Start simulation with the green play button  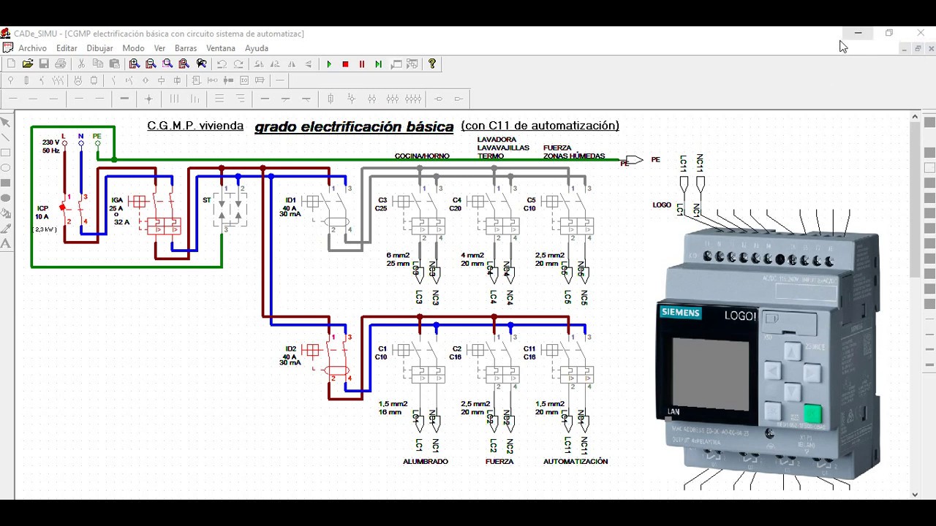click(329, 64)
